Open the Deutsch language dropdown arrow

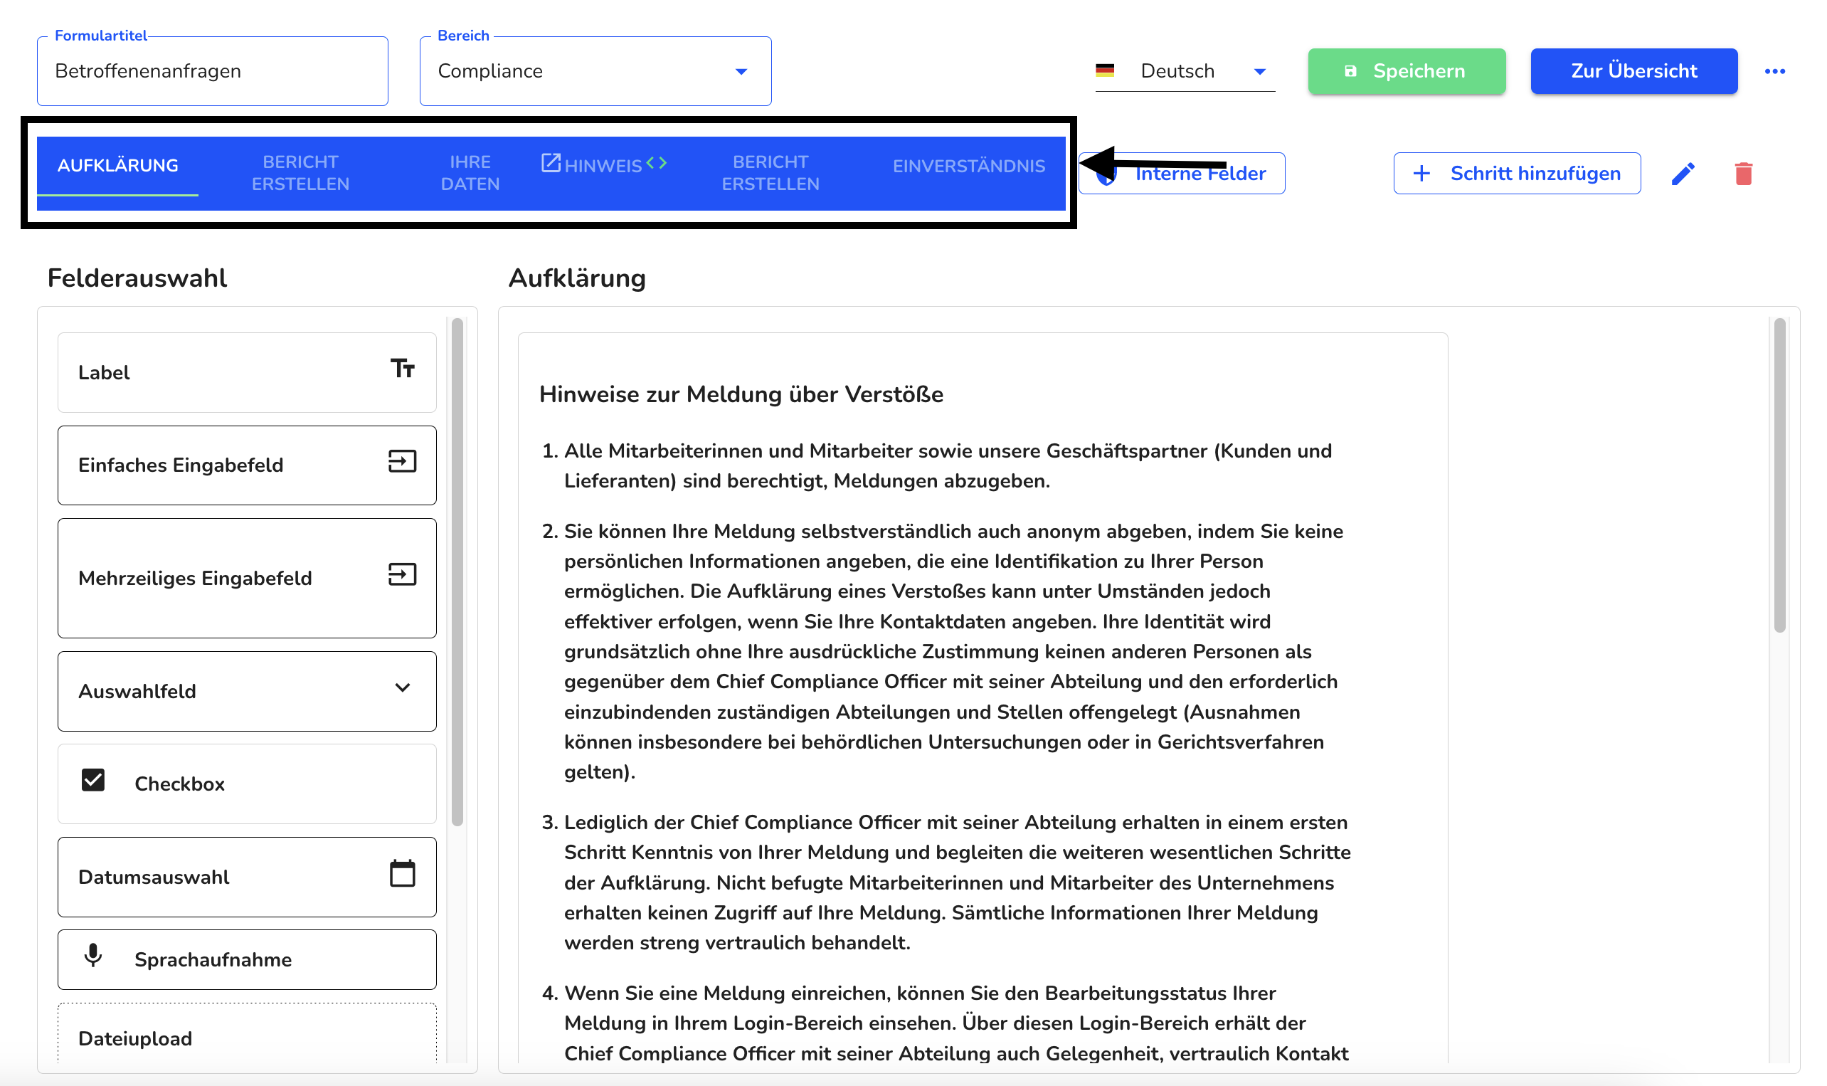(x=1259, y=72)
